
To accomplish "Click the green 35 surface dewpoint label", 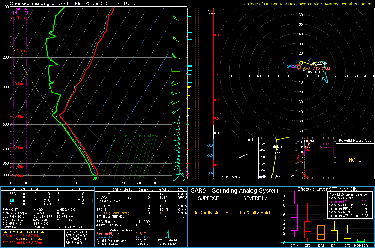I will coord(95,179).
